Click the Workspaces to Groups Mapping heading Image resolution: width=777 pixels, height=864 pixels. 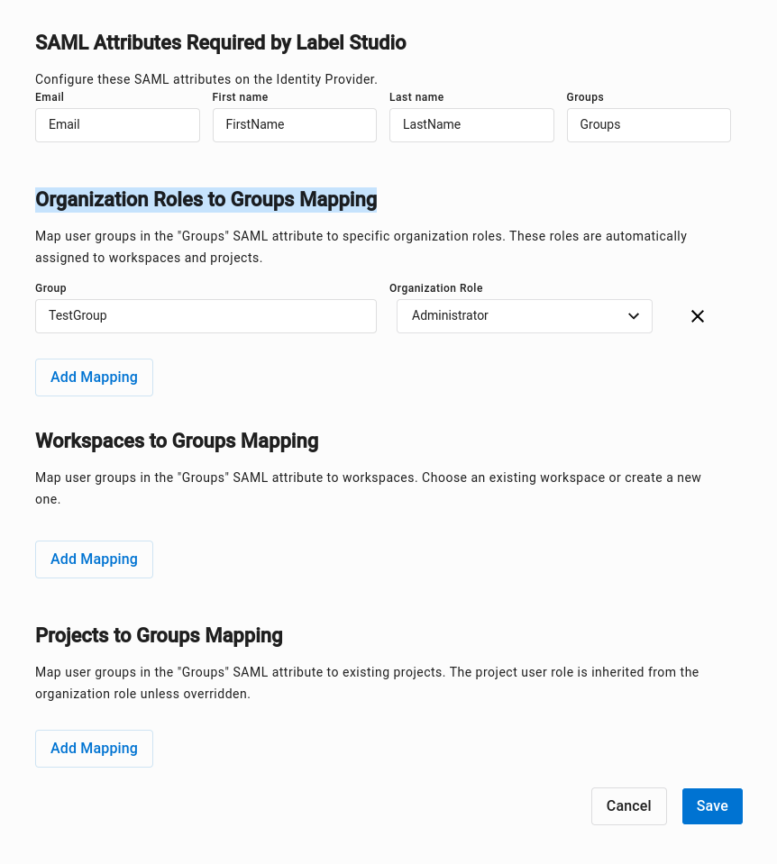pos(177,441)
